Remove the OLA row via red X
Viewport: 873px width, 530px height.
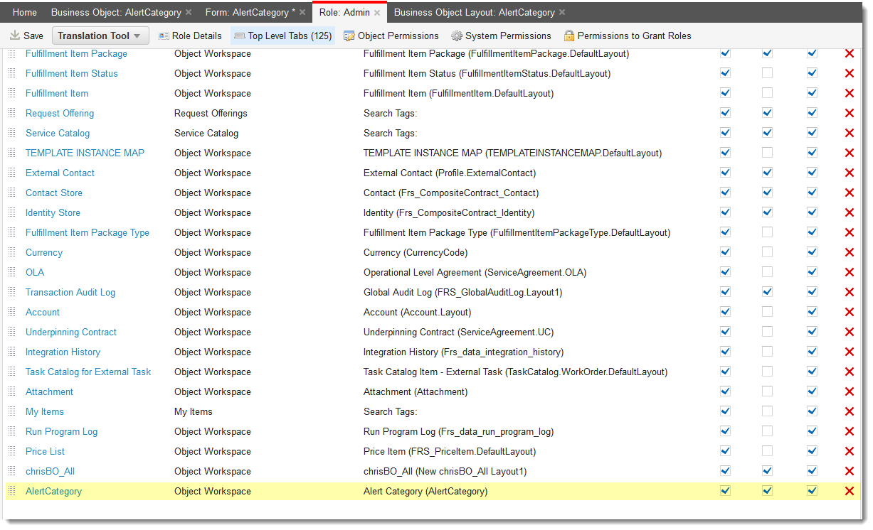click(x=849, y=272)
